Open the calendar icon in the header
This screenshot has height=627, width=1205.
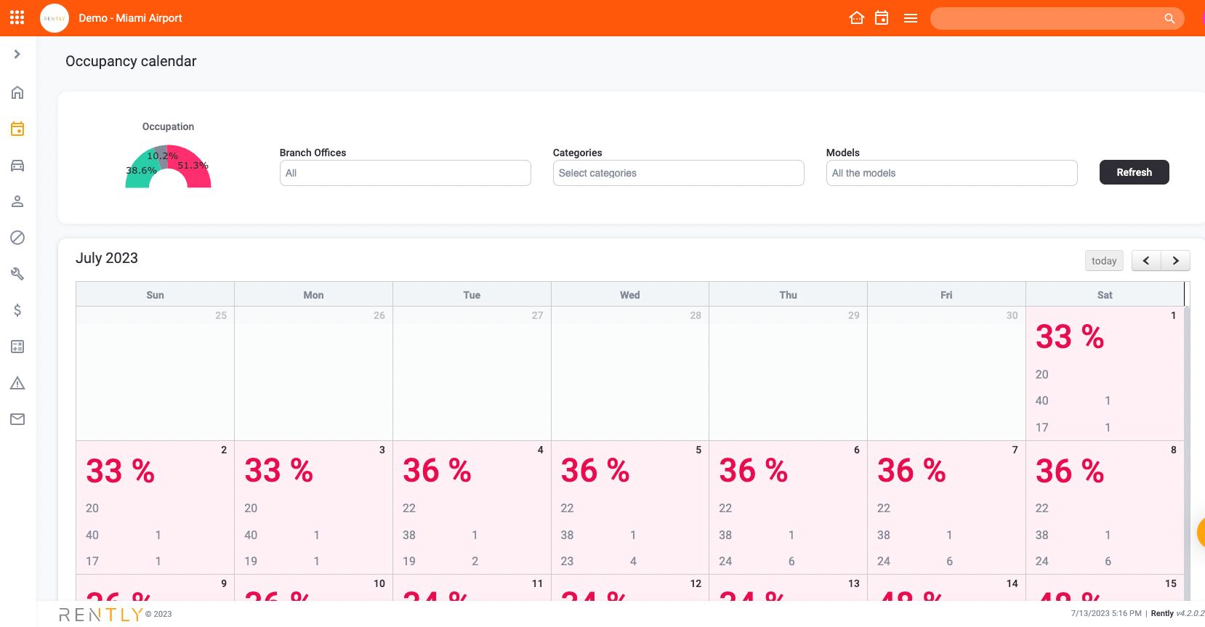882,18
